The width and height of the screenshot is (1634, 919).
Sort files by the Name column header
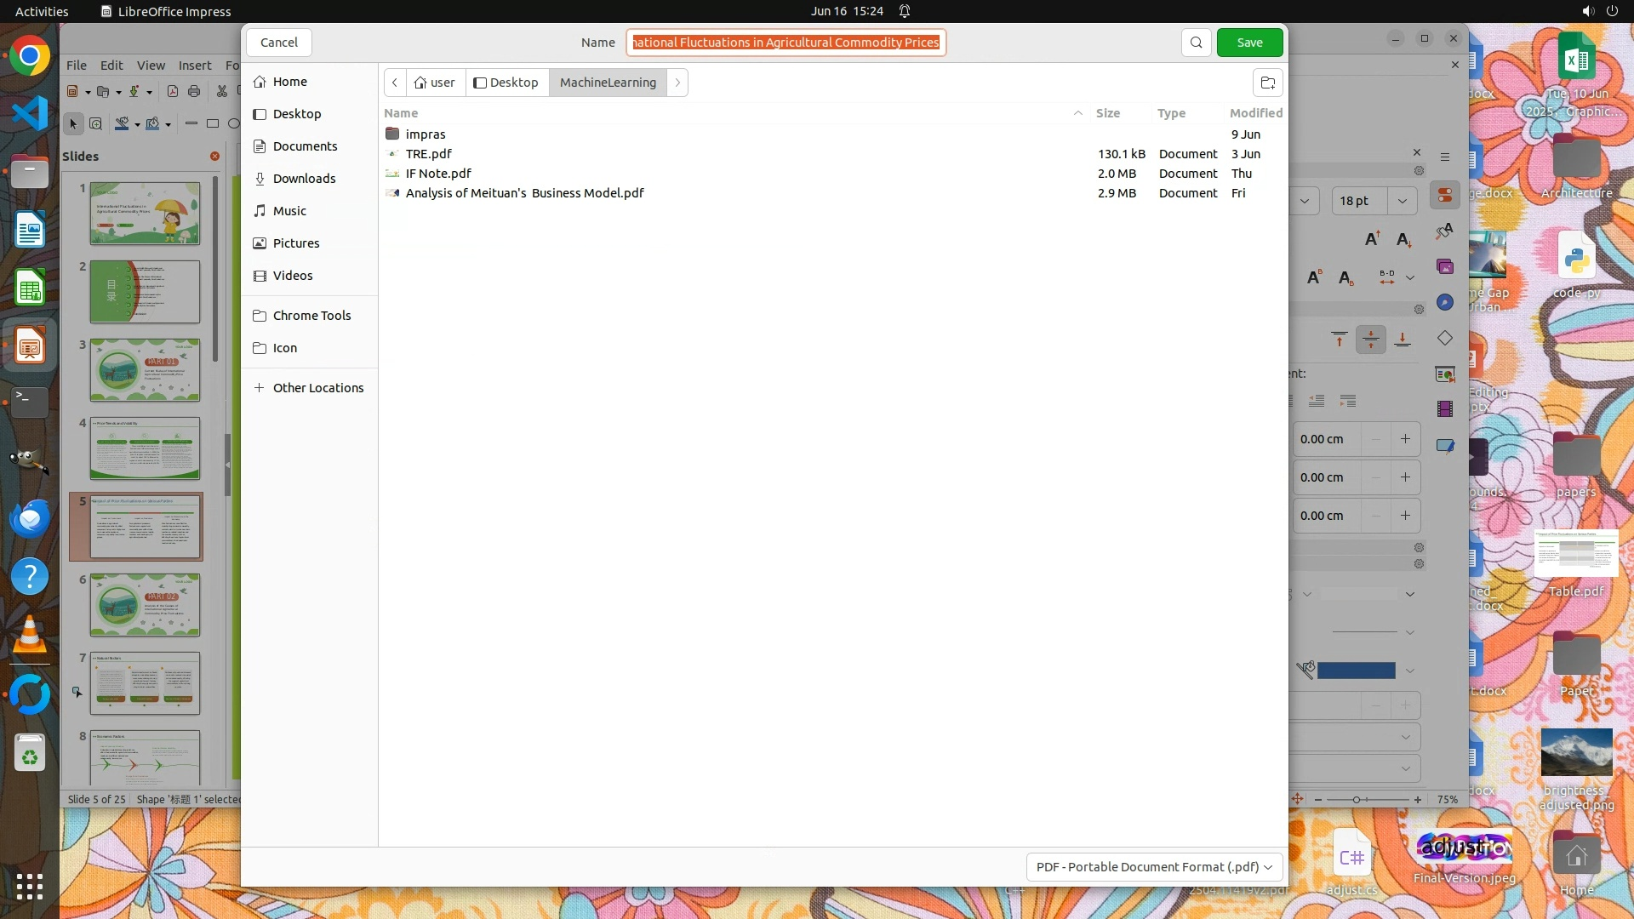(401, 113)
